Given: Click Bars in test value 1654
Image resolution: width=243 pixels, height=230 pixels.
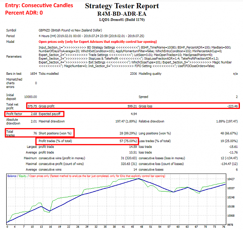Looking at the screenshot, I should point(33,74).
